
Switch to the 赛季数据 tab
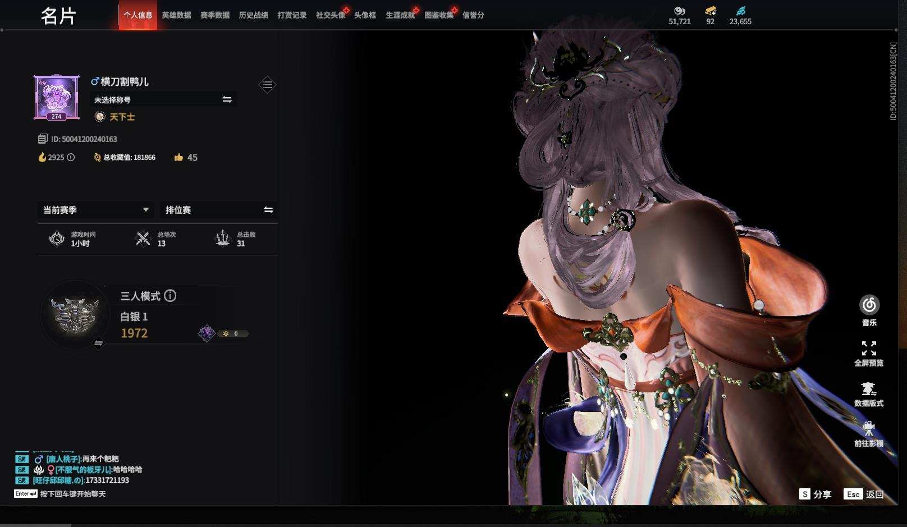coord(215,15)
